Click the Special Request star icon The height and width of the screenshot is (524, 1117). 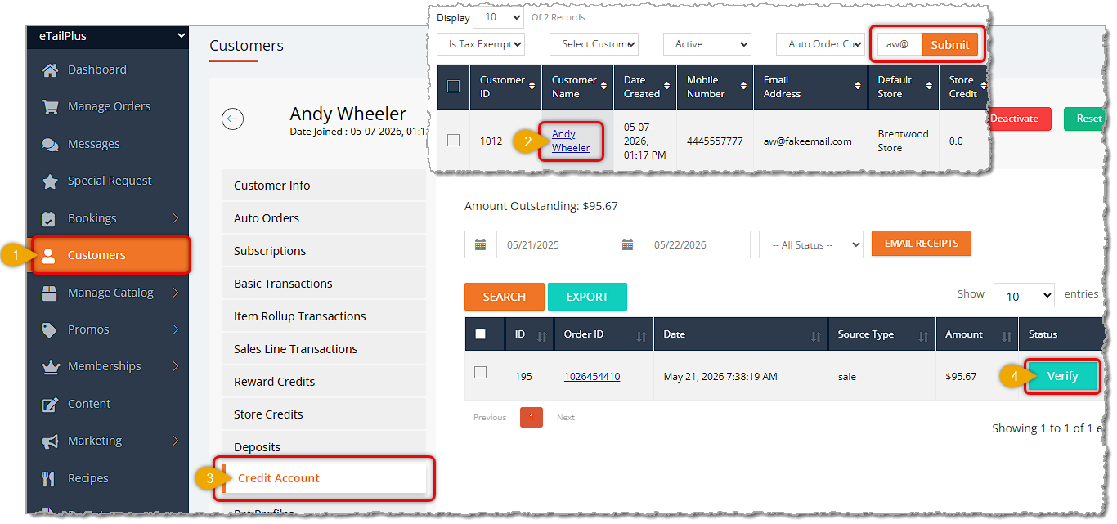pyautogui.click(x=50, y=181)
